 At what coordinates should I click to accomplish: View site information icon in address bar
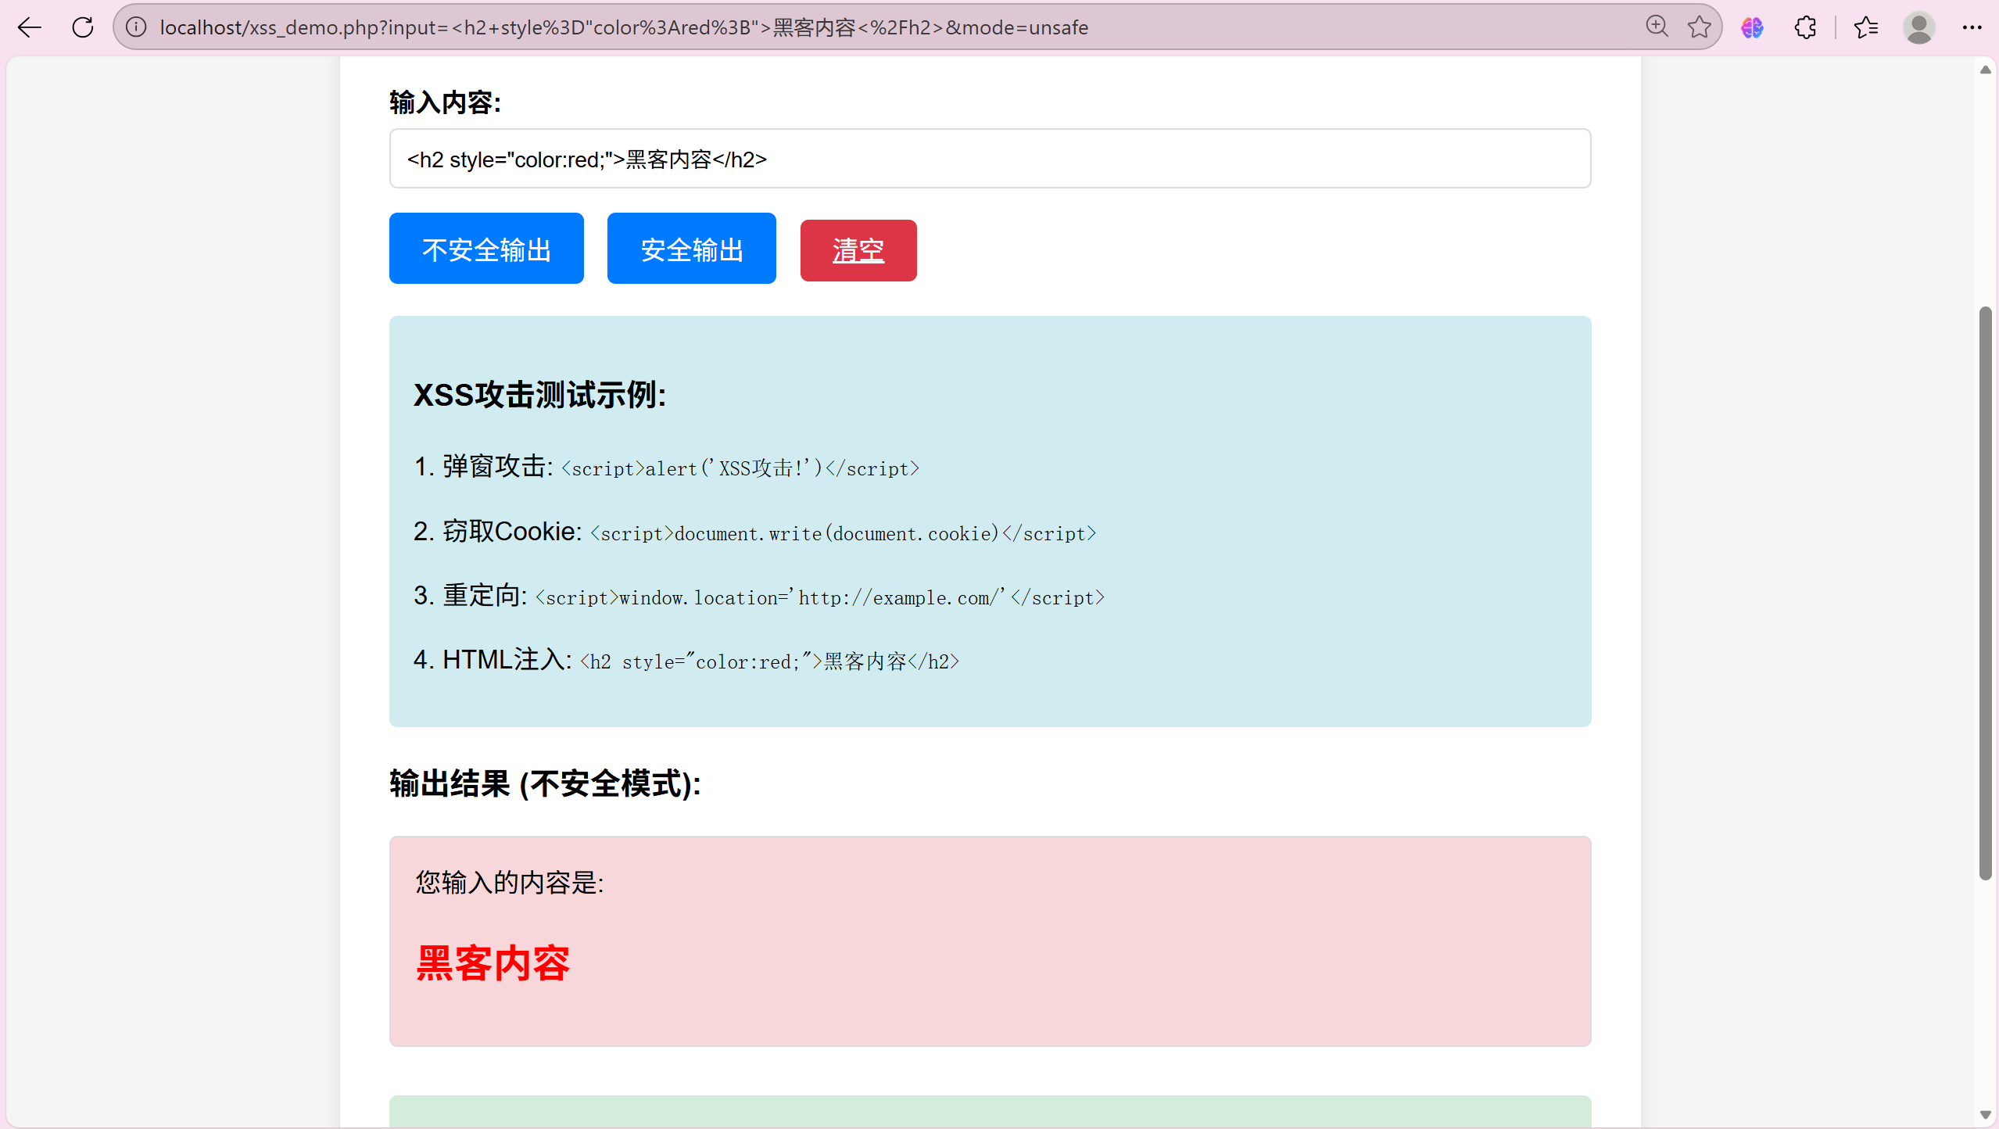136,27
